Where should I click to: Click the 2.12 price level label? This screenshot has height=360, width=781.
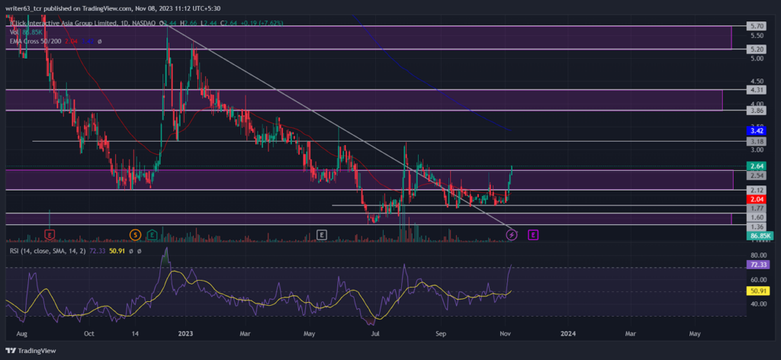[758, 190]
